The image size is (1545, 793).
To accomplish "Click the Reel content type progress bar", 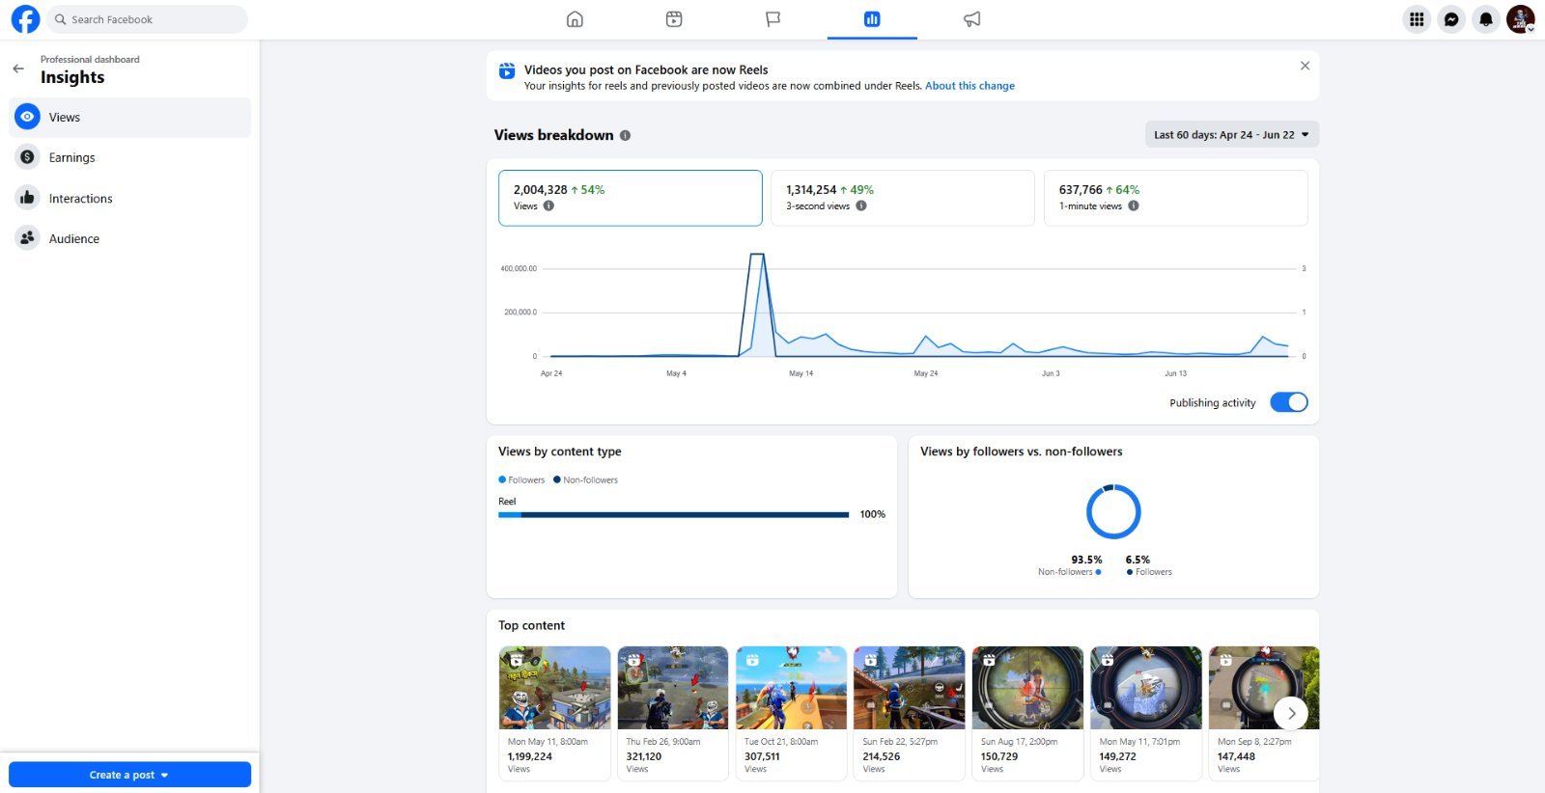I will click(673, 515).
